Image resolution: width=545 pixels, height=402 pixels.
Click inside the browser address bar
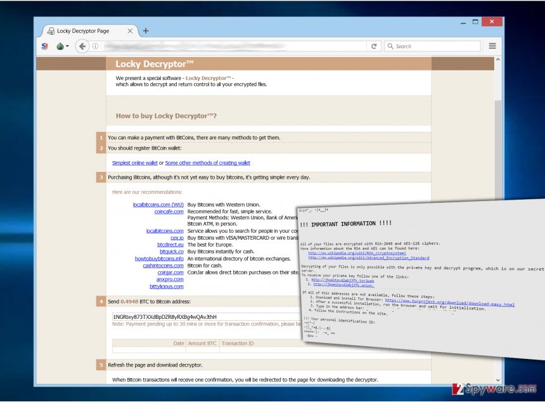click(234, 46)
